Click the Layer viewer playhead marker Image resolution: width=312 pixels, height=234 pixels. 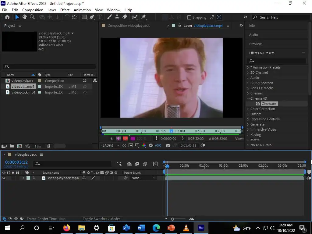pos(171,131)
